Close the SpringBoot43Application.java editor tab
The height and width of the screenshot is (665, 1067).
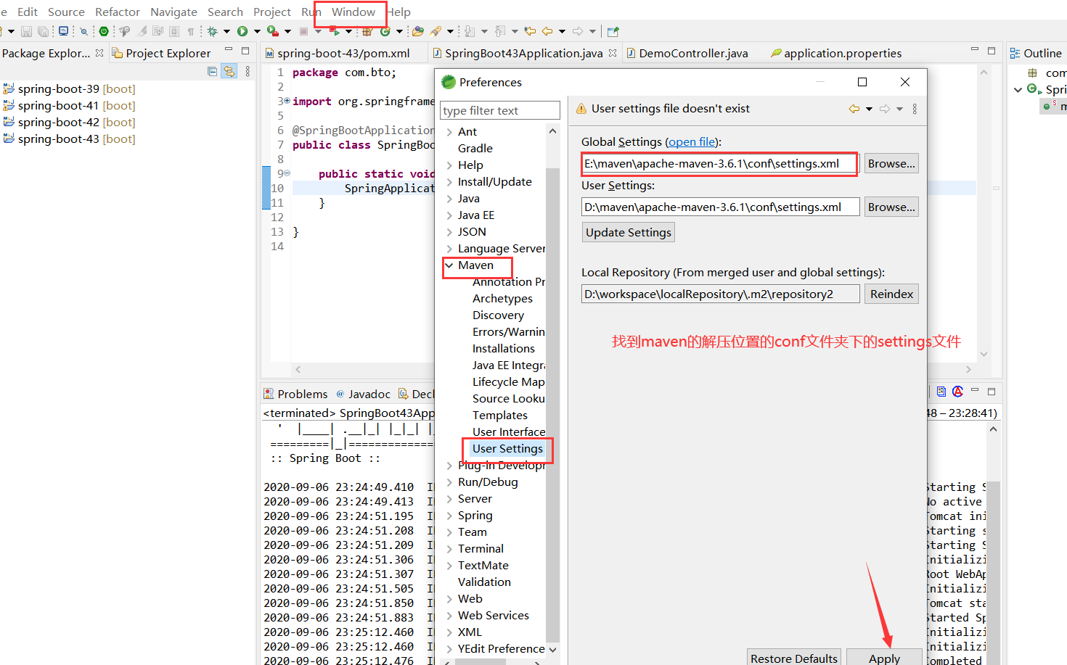(x=613, y=53)
